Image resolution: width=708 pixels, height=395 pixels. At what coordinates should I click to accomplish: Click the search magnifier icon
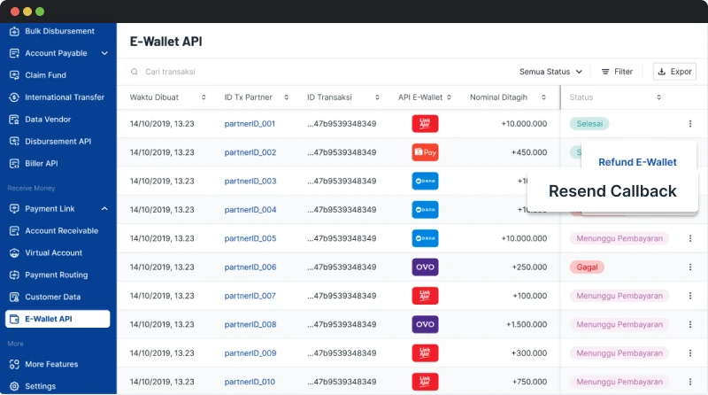coord(135,72)
